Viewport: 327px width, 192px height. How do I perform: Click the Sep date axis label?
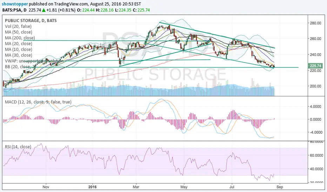[x=280, y=187]
